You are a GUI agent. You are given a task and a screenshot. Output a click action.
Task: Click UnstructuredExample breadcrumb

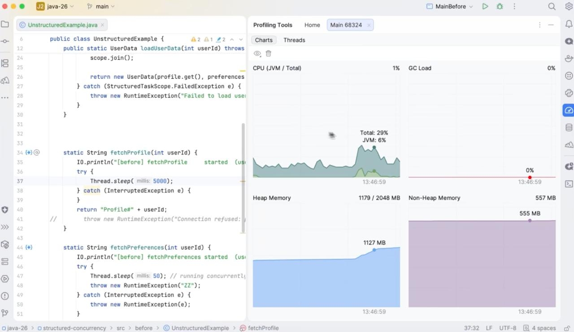[196, 328]
